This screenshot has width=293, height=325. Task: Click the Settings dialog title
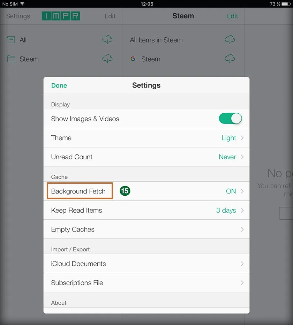146,85
